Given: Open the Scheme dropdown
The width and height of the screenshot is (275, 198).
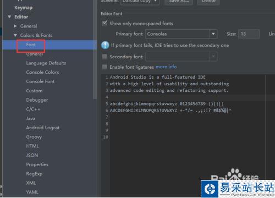Looking at the screenshot, I should coord(140,2).
